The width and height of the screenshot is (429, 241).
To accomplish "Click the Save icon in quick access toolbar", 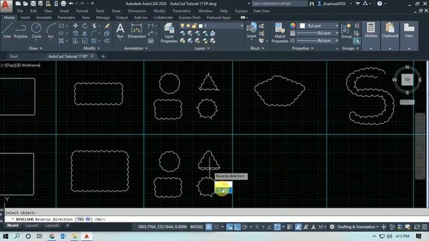I will (x=33, y=3).
